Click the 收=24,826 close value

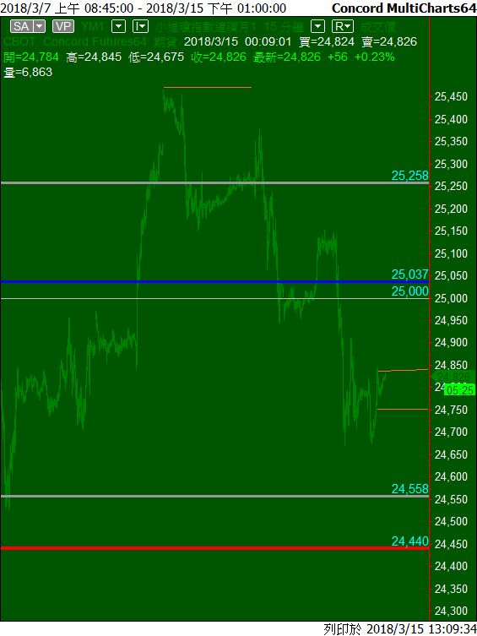tap(219, 57)
